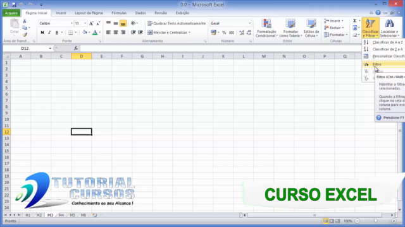Screen dimensions: 405x227
Task: Apply the Percent style icon
Action: [x=224, y=32]
